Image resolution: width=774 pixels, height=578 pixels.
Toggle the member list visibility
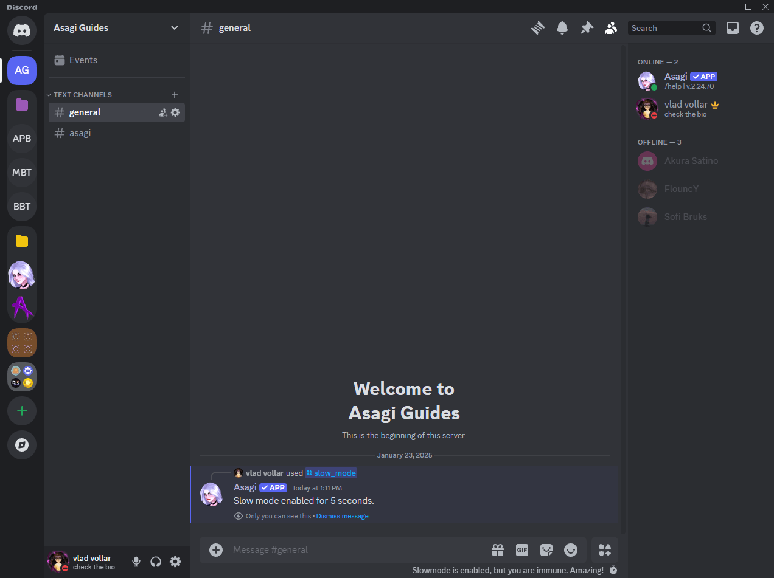point(611,28)
